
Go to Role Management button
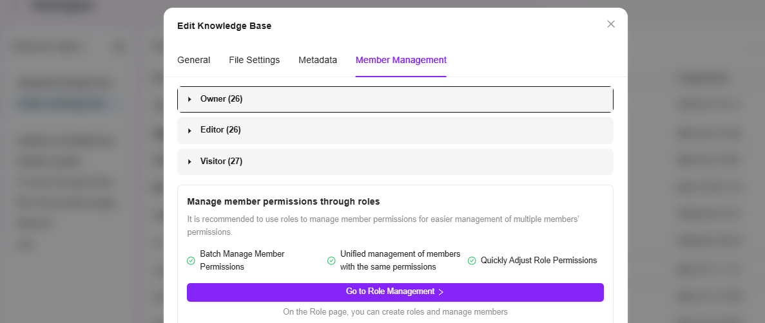click(x=395, y=292)
